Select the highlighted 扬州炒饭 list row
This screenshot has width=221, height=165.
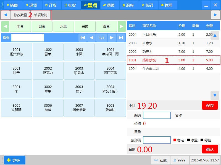click(173, 60)
